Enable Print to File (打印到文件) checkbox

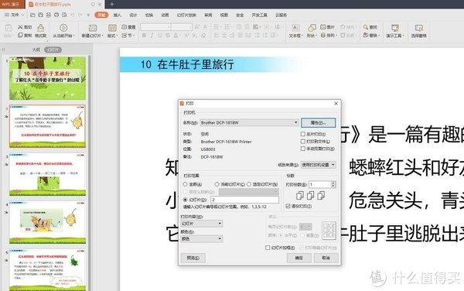tap(303, 142)
